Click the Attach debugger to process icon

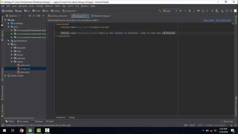tap(203, 11)
